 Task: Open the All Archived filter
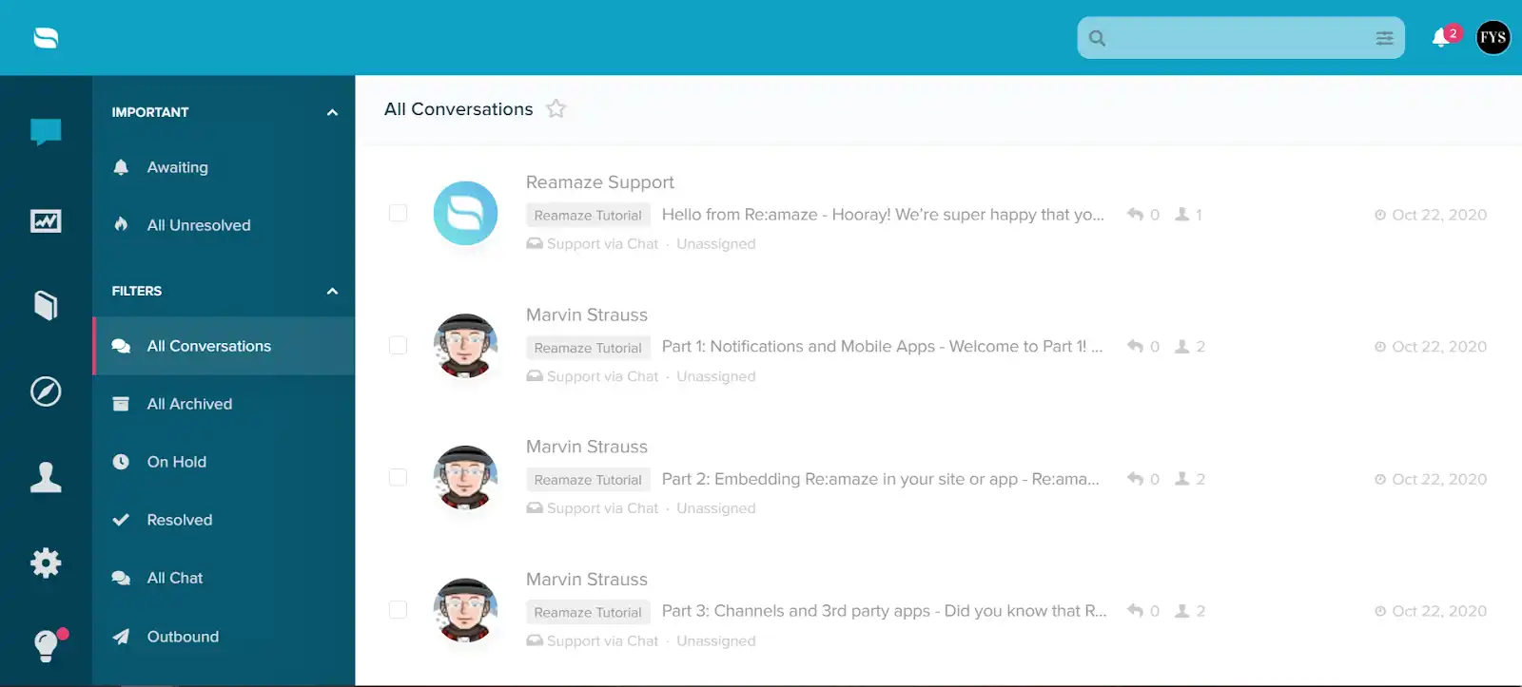[224, 404]
